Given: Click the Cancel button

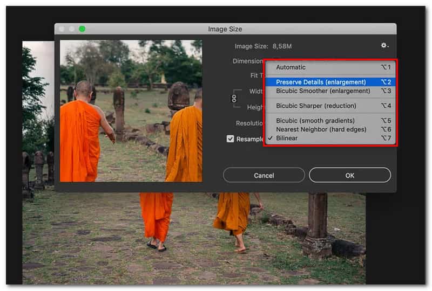Looking at the screenshot, I should [264, 175].
